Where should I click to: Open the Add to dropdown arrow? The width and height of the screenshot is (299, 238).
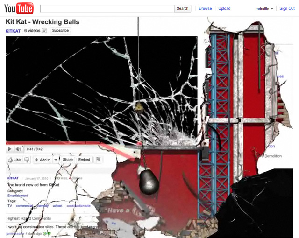coord(56,160)
